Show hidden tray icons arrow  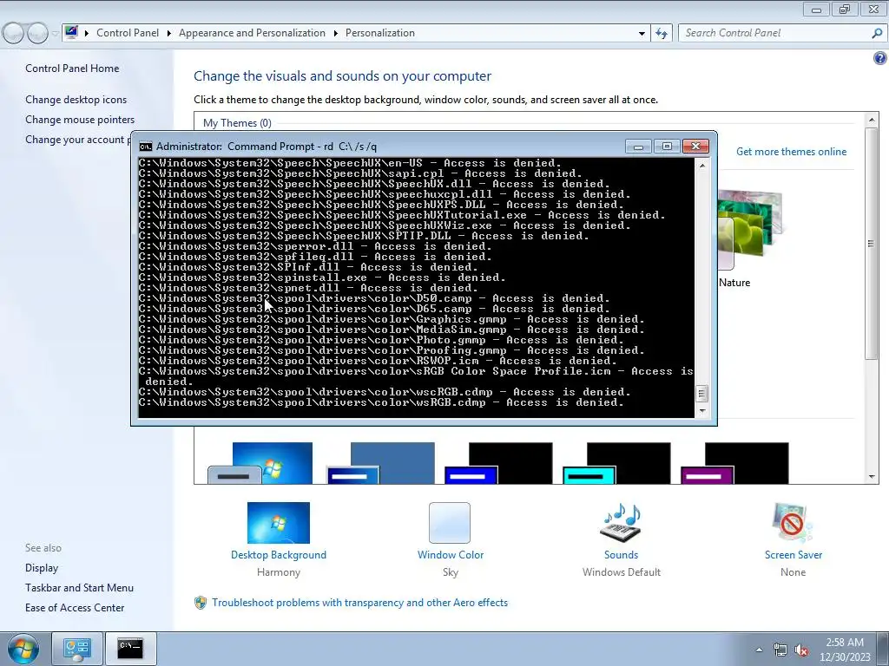pyautogui.click(x=759, y=650)
